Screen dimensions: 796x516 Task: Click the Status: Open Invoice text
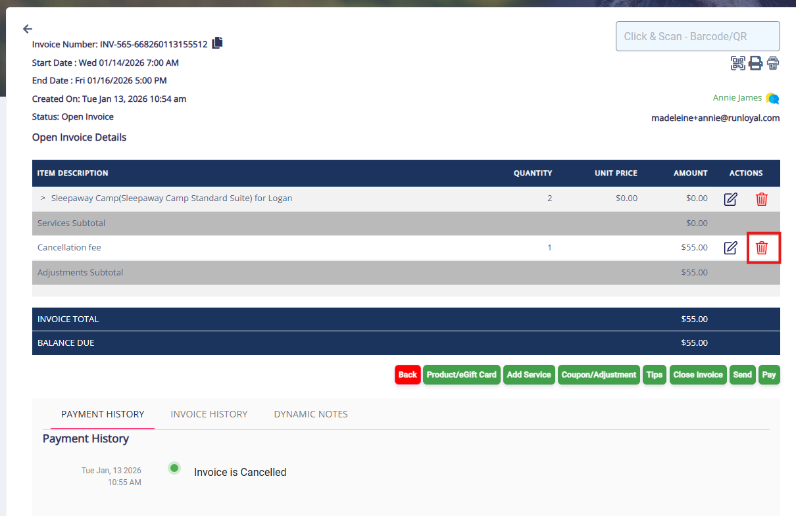[73, 116]
